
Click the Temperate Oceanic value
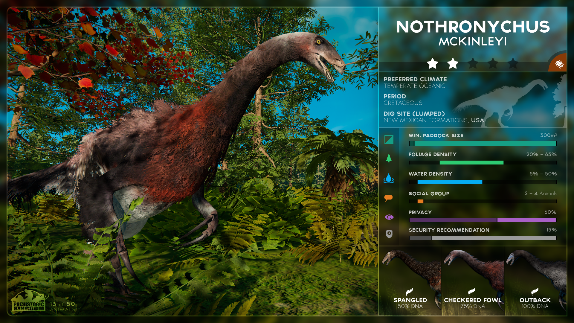coord(414,86)
